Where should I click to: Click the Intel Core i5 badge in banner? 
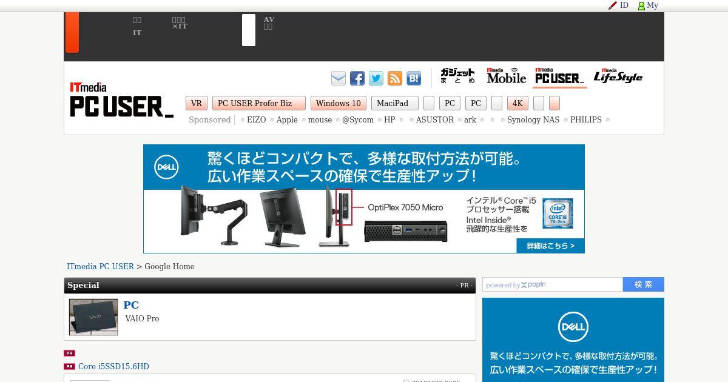(x=558, y=213)
